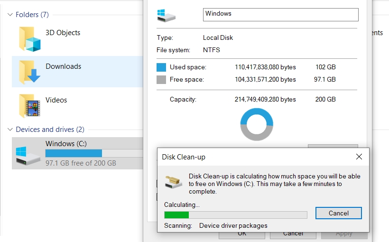Click the 'Type:' label

(165, 38)
